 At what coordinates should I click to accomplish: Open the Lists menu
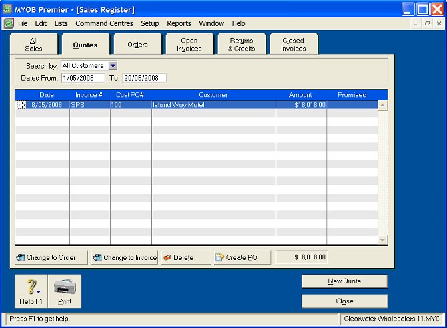61,23
